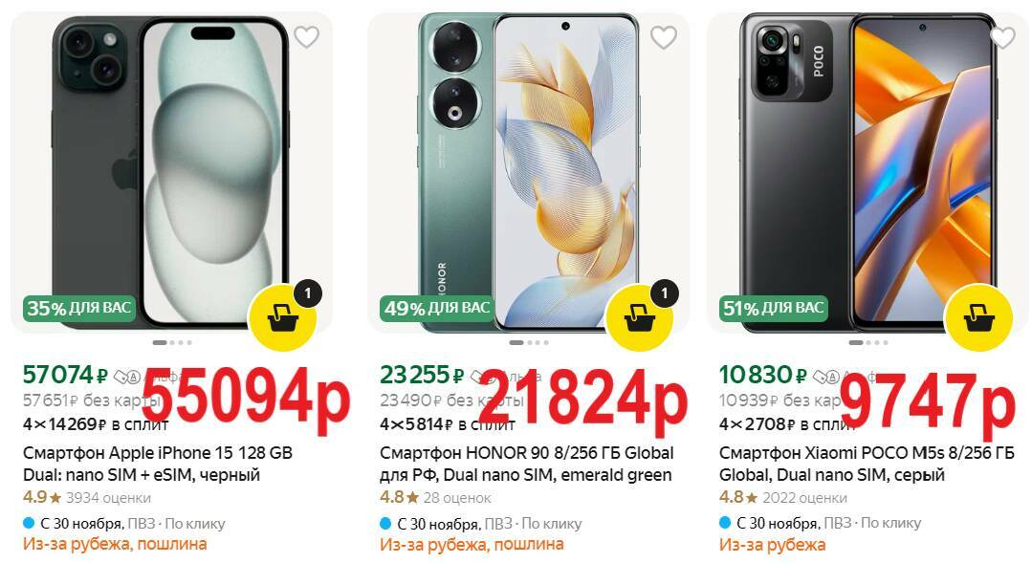Image resolution: width=1032 pixels, height=563 pixels.
Task: Add iPhone 15 to favorites with heart icon
Action: [306, 37]
